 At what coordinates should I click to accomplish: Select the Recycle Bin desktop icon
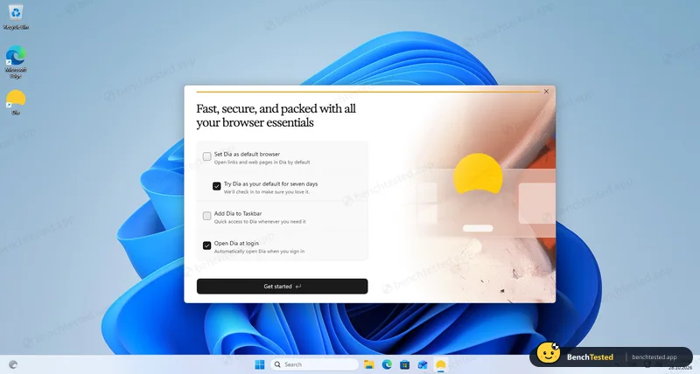point(16,17)
